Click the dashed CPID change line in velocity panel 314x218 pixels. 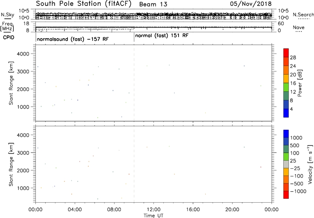click(134, 164)
